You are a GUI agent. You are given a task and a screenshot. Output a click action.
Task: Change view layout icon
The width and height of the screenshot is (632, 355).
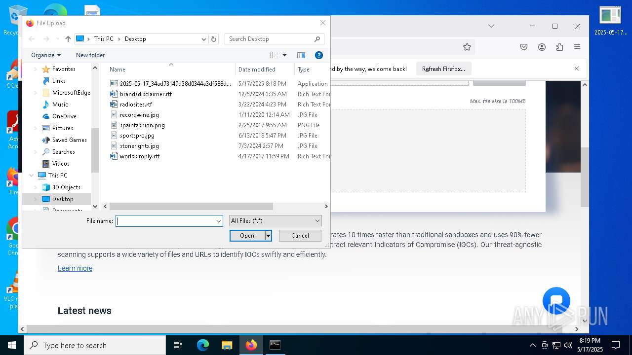(x=274, y=55)
